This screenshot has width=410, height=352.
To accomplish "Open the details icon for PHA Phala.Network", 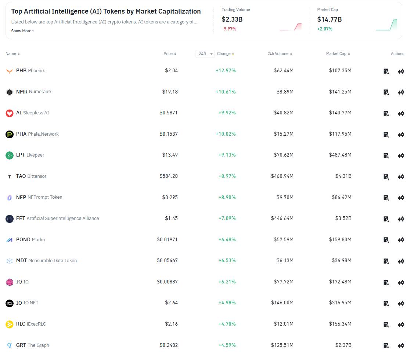I will click(x=386, y=135).
